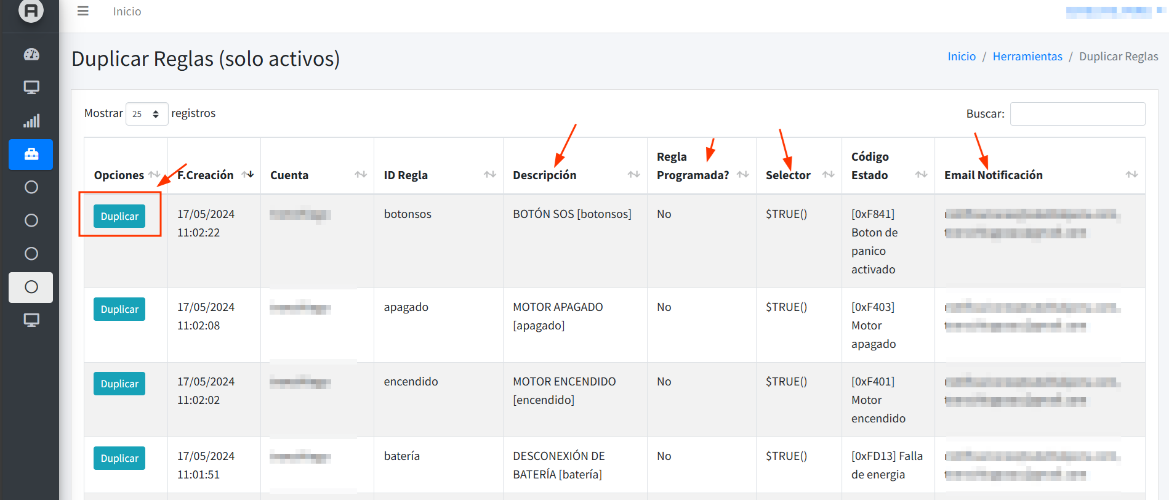Image resolution: width=1169 pixels, height=500 pixels.
Task: Click the app logo atop the sidebar
Action: click(x=31, y=10)
